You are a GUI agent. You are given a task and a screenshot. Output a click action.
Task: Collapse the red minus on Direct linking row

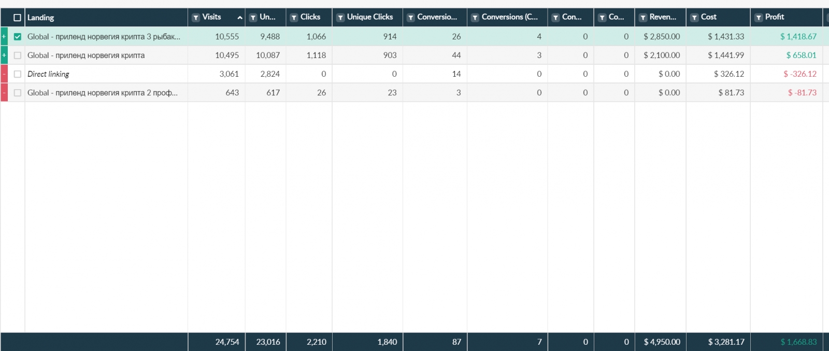tap(4, 74)
